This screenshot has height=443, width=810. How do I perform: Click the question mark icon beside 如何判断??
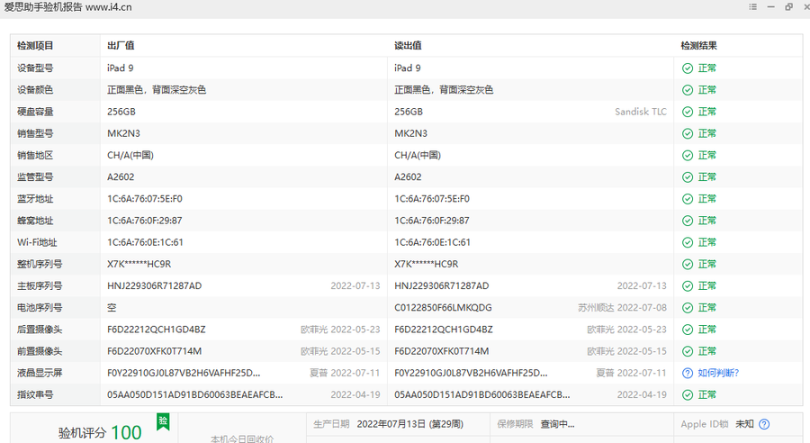[x=687, y=373]
